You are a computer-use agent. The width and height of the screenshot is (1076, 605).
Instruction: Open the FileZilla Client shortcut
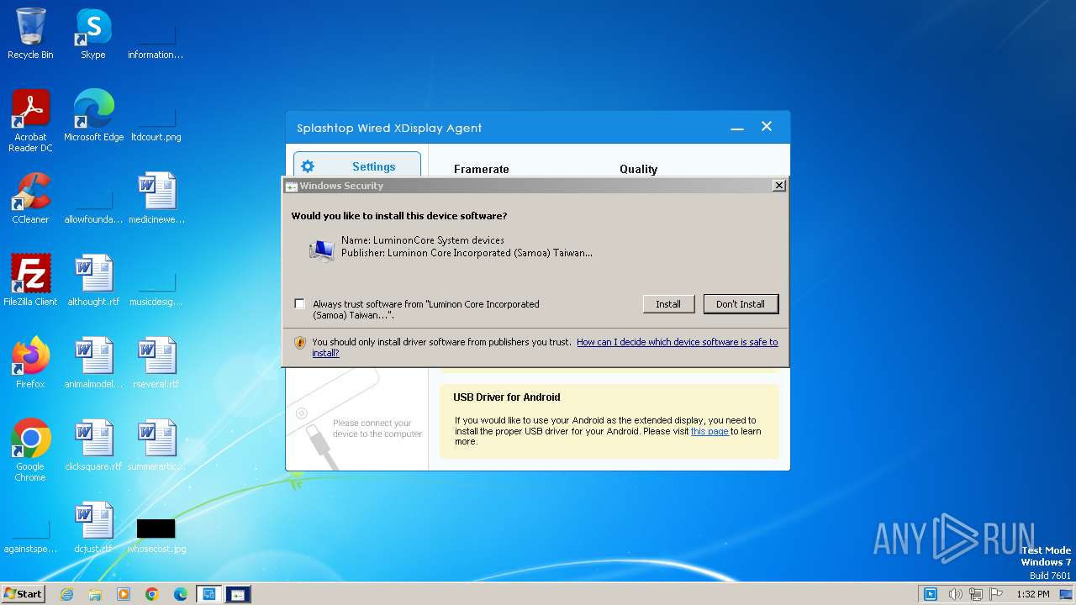[x=30, y=281]
